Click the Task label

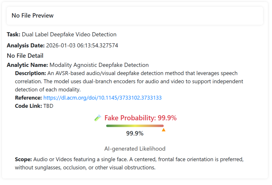click(x=14, y=34)
